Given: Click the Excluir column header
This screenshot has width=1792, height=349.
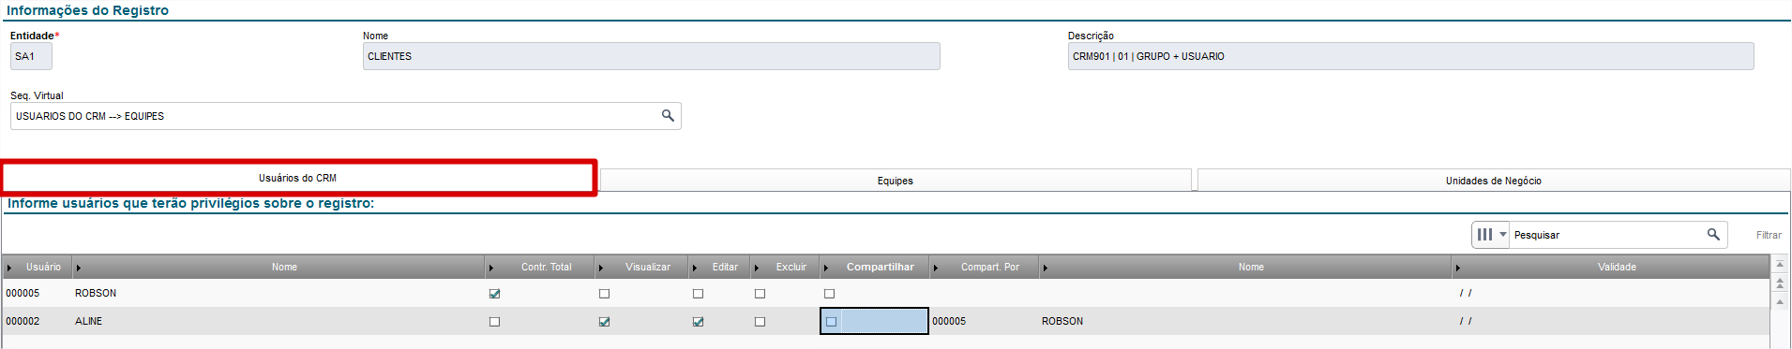Looking at the screenshot, I should 785,268.
